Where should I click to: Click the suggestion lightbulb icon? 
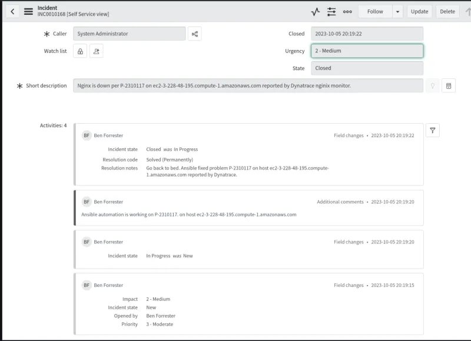pyautogui.click(x=433, y=86)
